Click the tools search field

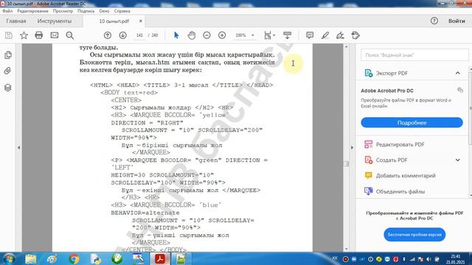414,55
